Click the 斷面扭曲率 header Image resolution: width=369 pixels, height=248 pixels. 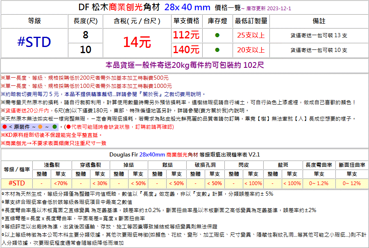click(352, 165)
